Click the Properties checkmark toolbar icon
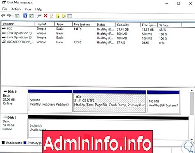Screen dimensions: 195x153 tap(51, 16)
